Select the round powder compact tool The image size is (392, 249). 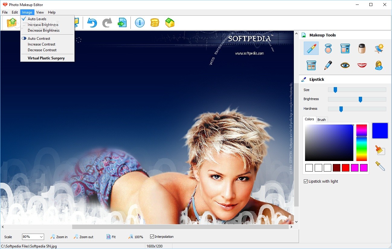(x=328, y=48)
